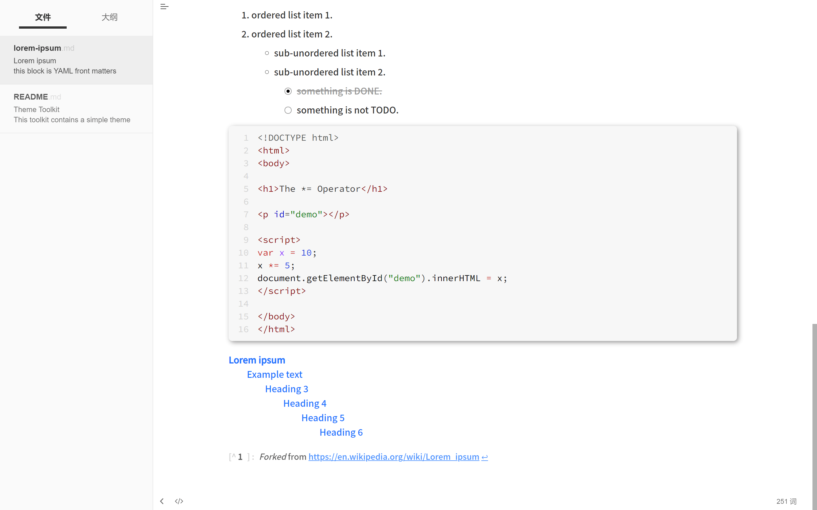Click the collapse sidebar chevron icon
The height and width of the screenshot is (510, 817).
pos(162,501)
